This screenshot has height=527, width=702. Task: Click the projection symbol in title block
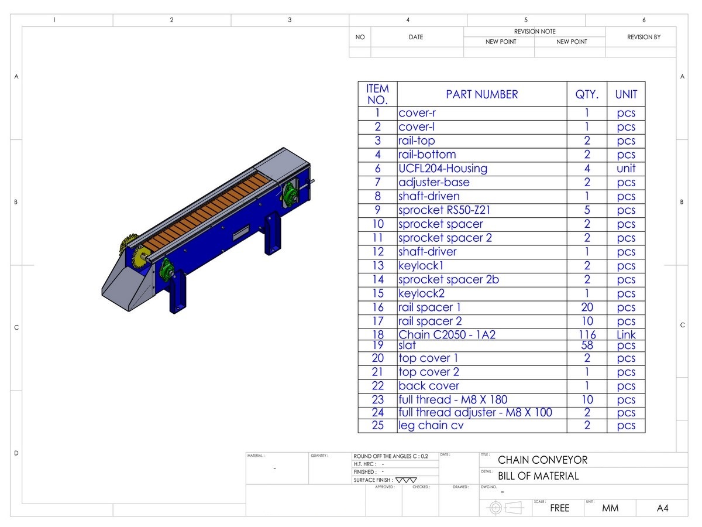point(505,507)
